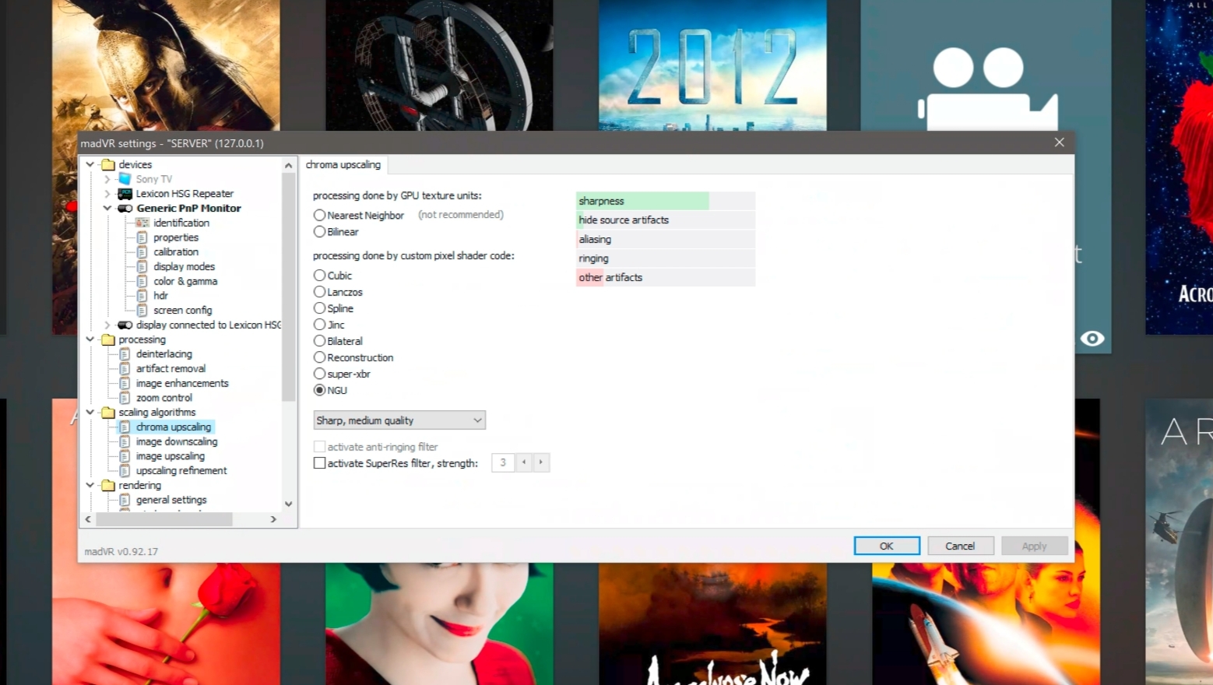Click the display connected to Lexicon icon
The image size is (1213, 685).
[x=125, y=325]
